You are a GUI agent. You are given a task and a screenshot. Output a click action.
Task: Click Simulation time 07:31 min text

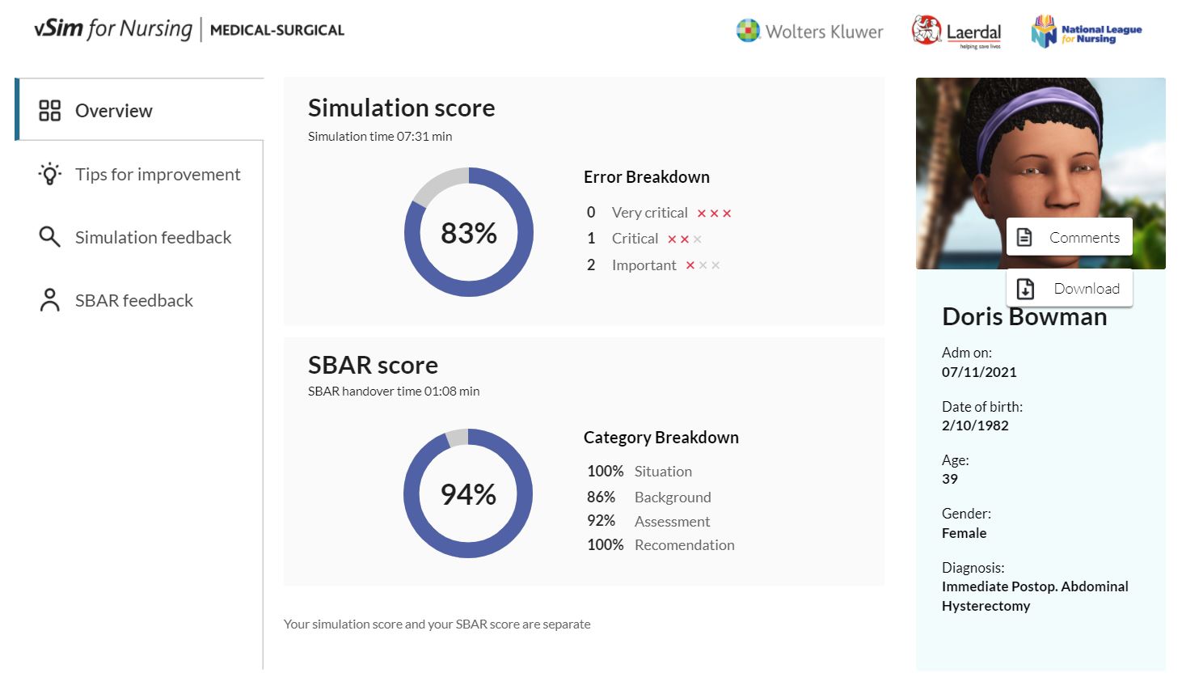click(380, 136)
